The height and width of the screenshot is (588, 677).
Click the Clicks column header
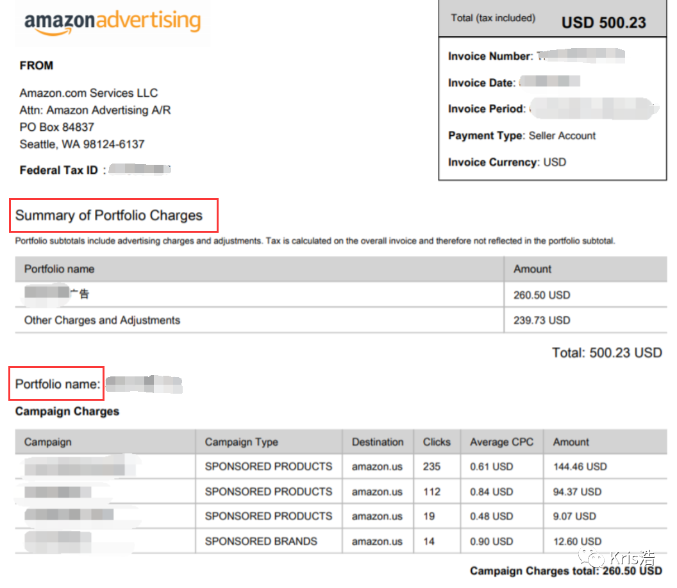pos(437,442)
